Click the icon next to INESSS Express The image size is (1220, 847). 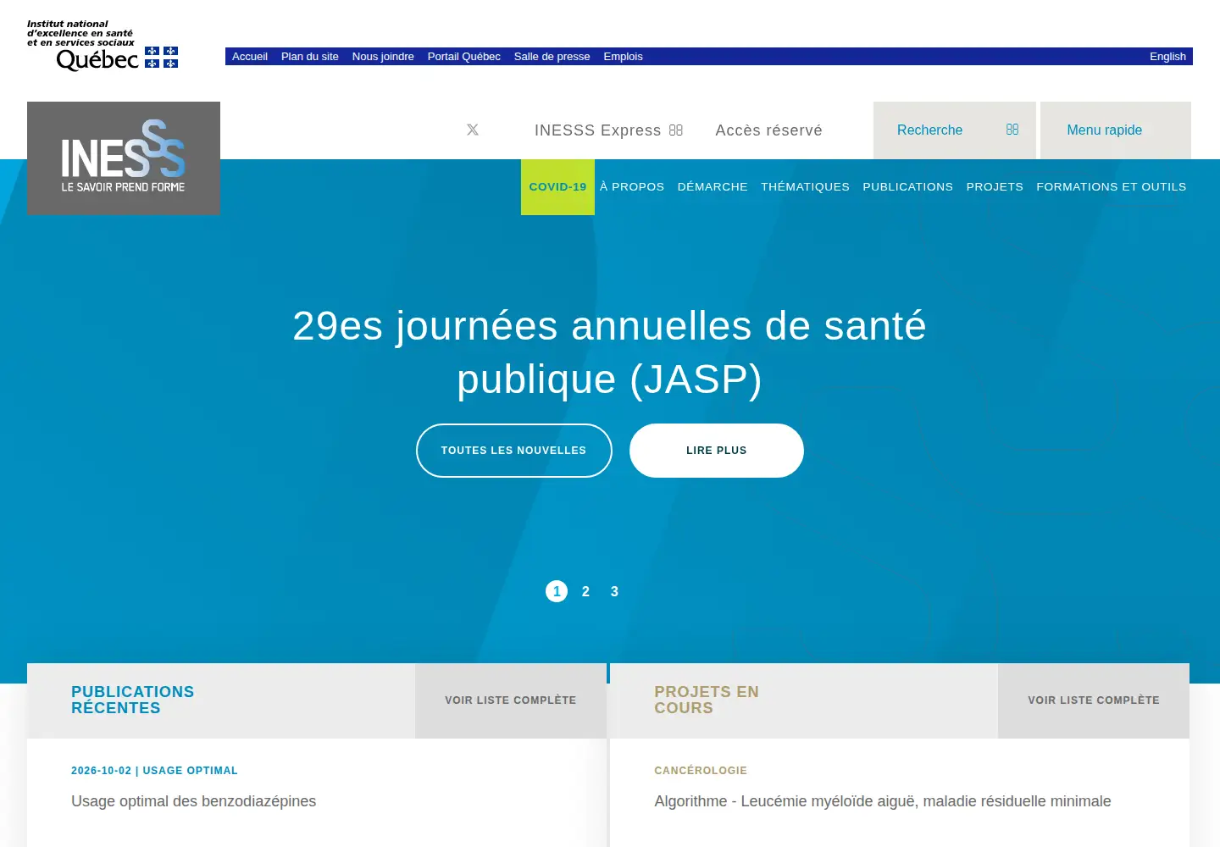675,130
